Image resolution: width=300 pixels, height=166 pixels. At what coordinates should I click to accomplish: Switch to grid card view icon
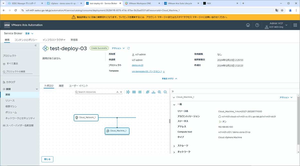coord(134,92)
